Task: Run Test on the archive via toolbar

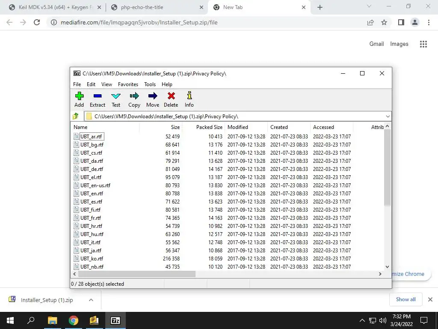Action: (116, 96)
